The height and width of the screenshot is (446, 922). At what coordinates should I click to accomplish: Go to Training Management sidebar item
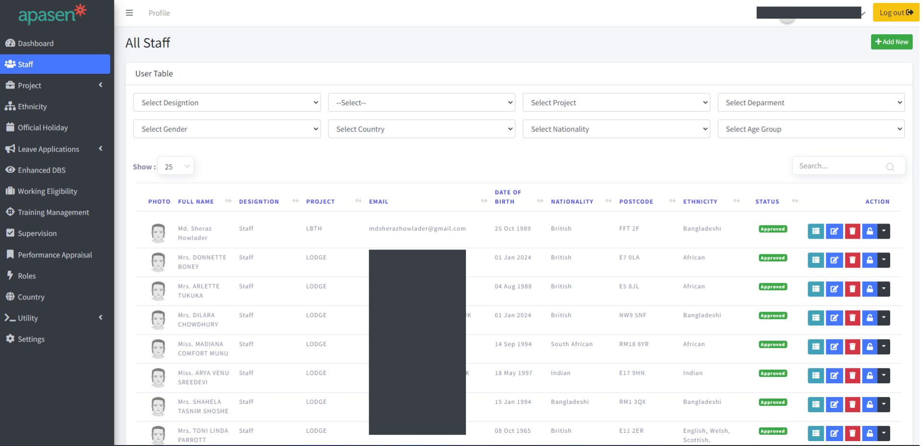pyautogui.click(x=53, y=212)
